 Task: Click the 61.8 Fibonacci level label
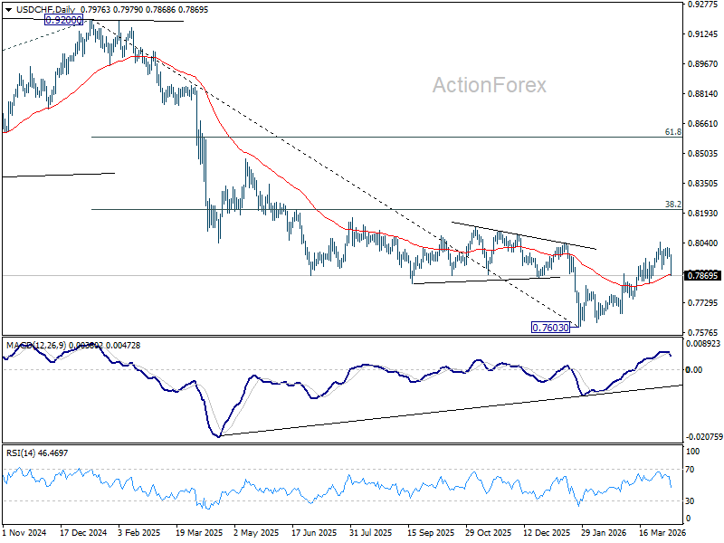click(x=673, y=132)
